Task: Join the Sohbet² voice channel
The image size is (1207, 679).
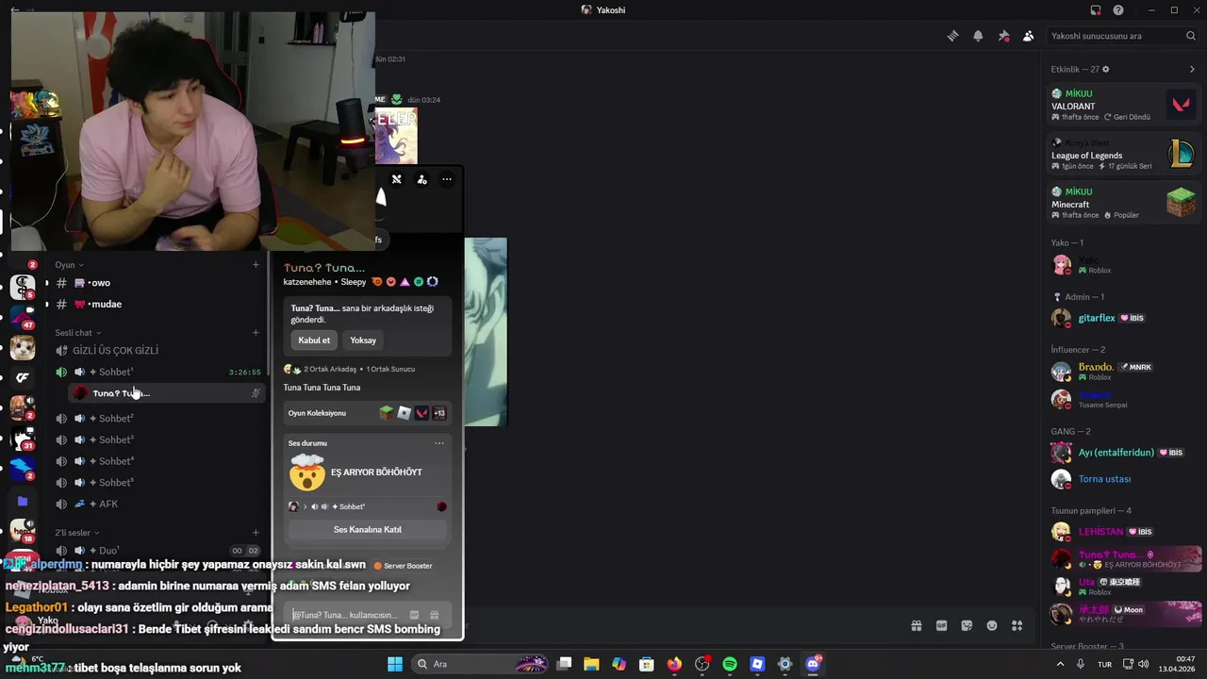Action: click(157, 419)
